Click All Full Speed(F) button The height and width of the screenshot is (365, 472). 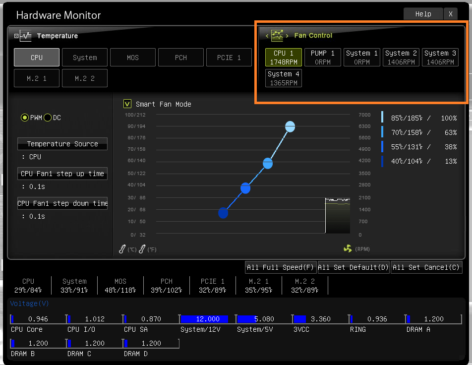point(281,267)
